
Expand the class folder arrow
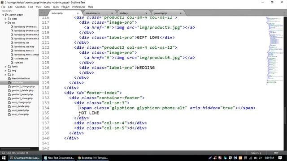point(6,19)
